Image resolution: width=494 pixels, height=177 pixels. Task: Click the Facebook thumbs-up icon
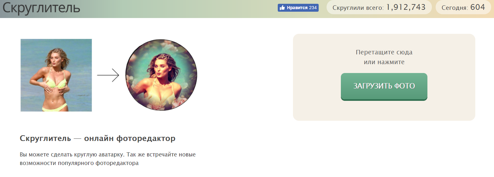pos(282,8)
